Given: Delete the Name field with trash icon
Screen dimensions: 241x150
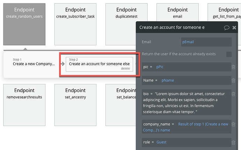Looking at the screenshot, I should (233, 80).
